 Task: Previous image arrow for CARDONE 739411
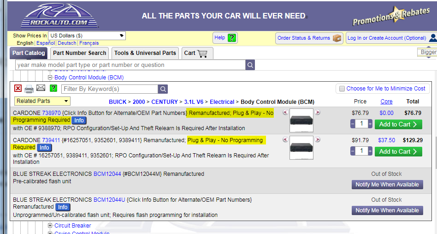(285, 139)
